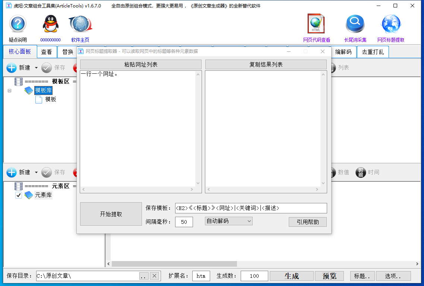
Task: Open the 软件主页 globe icon
Action: (x=80, y=24)
